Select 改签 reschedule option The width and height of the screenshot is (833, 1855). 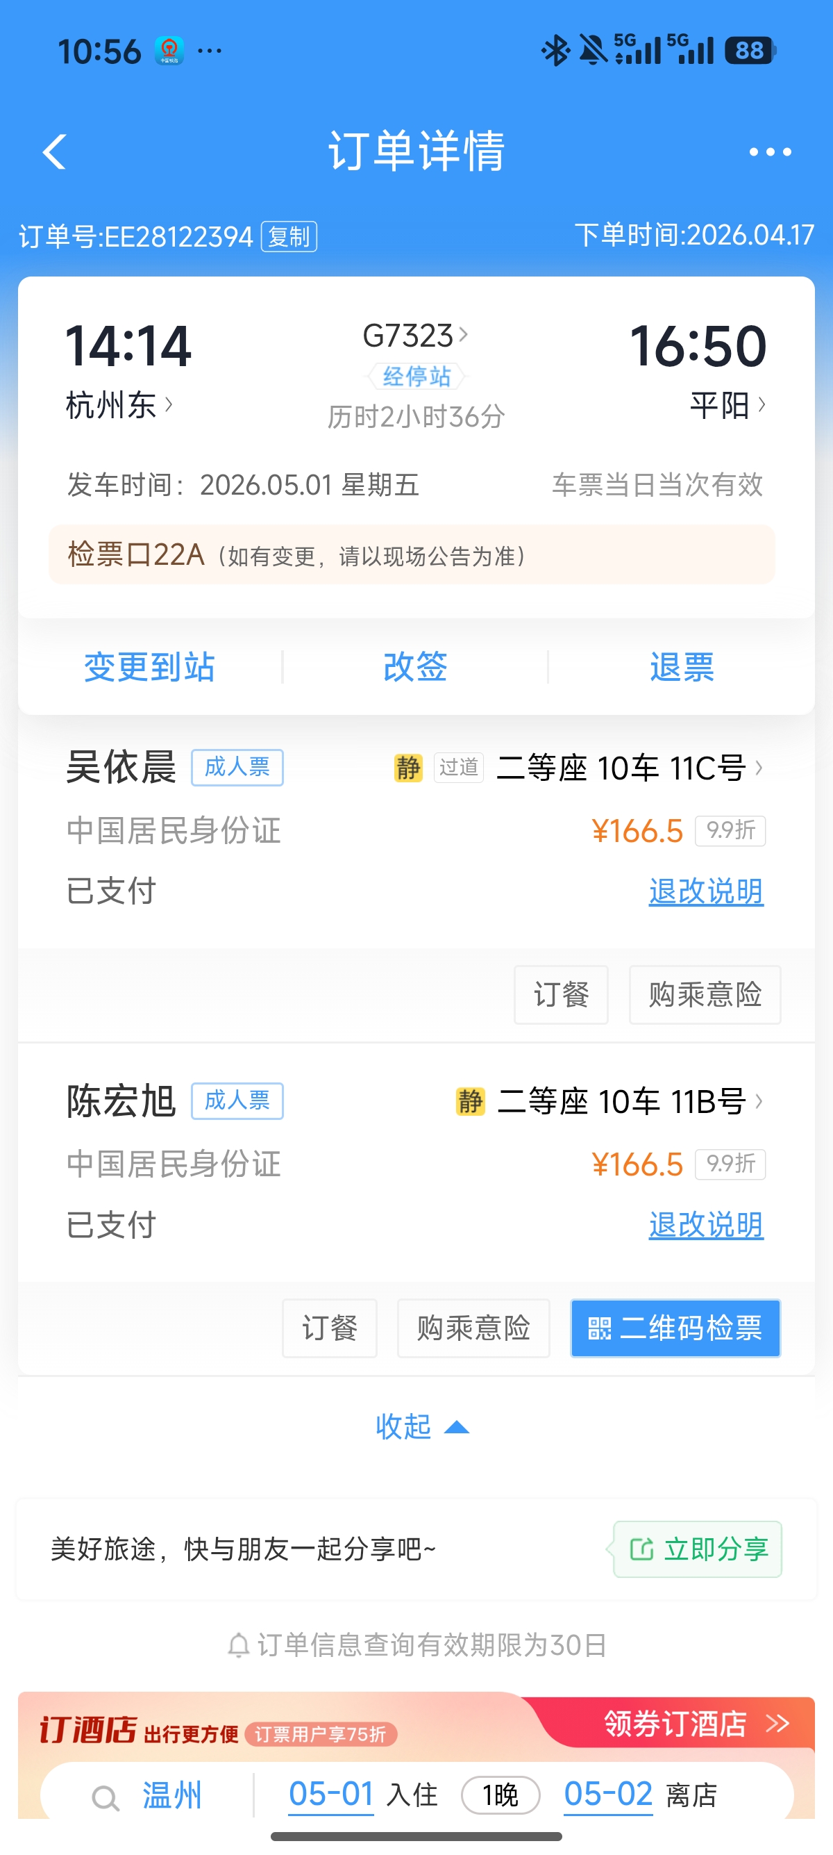point(415,667)
